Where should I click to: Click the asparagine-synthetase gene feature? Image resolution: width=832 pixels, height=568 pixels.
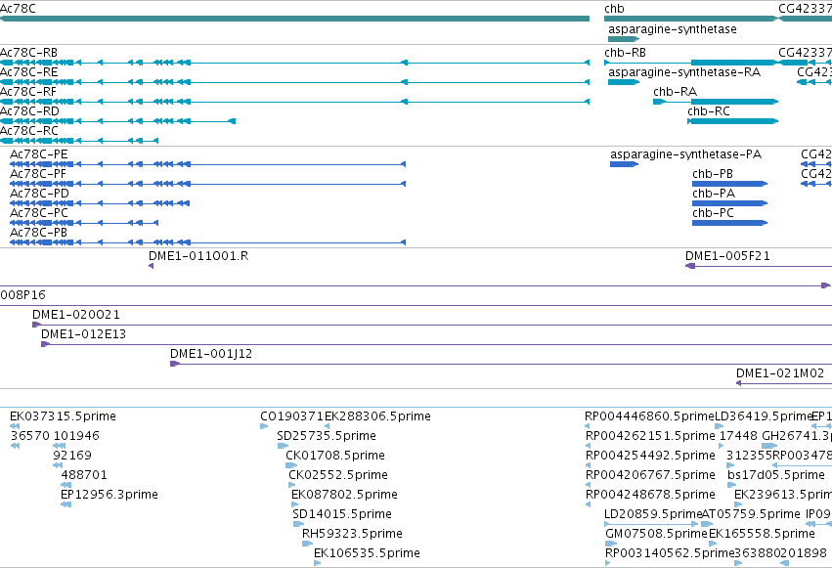coord(624,39)
